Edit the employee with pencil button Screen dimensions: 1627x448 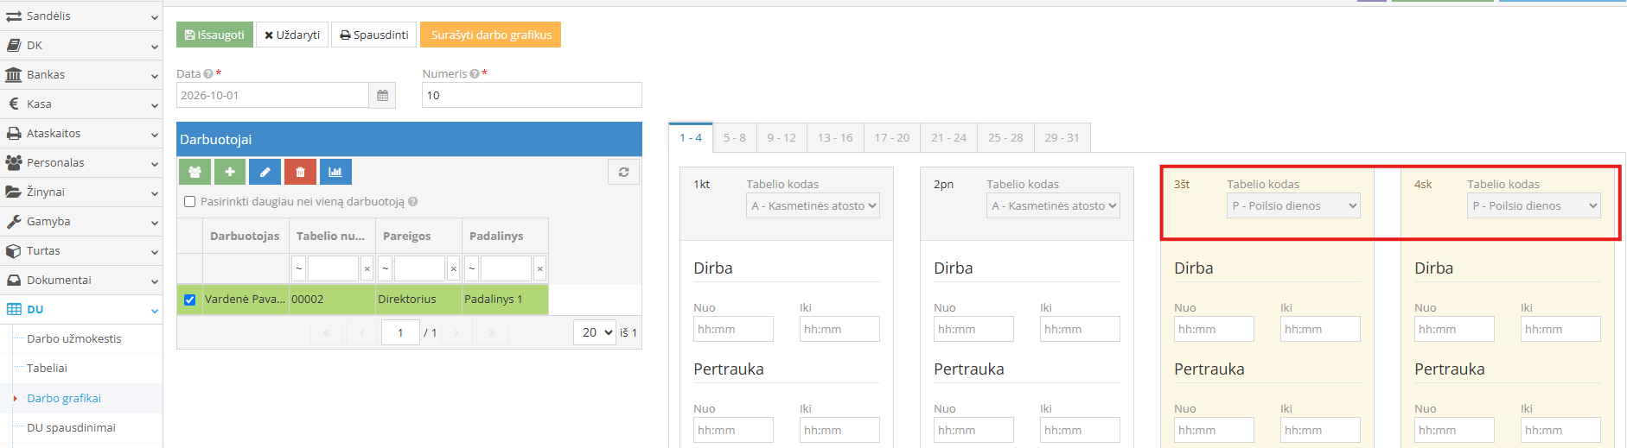[x=265, y=172]
